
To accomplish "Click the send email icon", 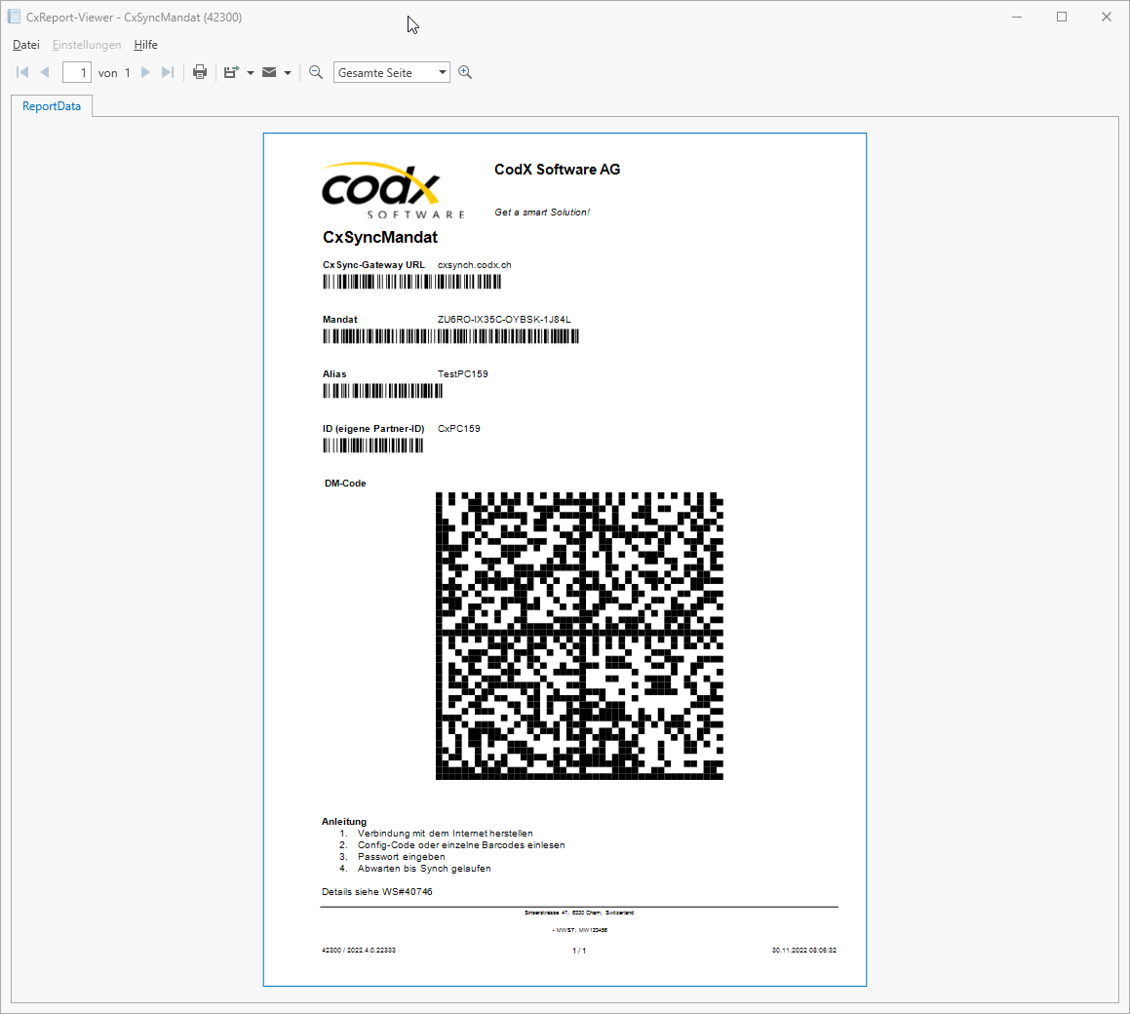I will point(268,71).
